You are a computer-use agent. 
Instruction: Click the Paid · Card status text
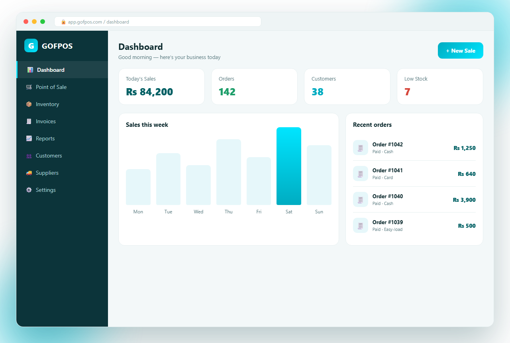382,177
